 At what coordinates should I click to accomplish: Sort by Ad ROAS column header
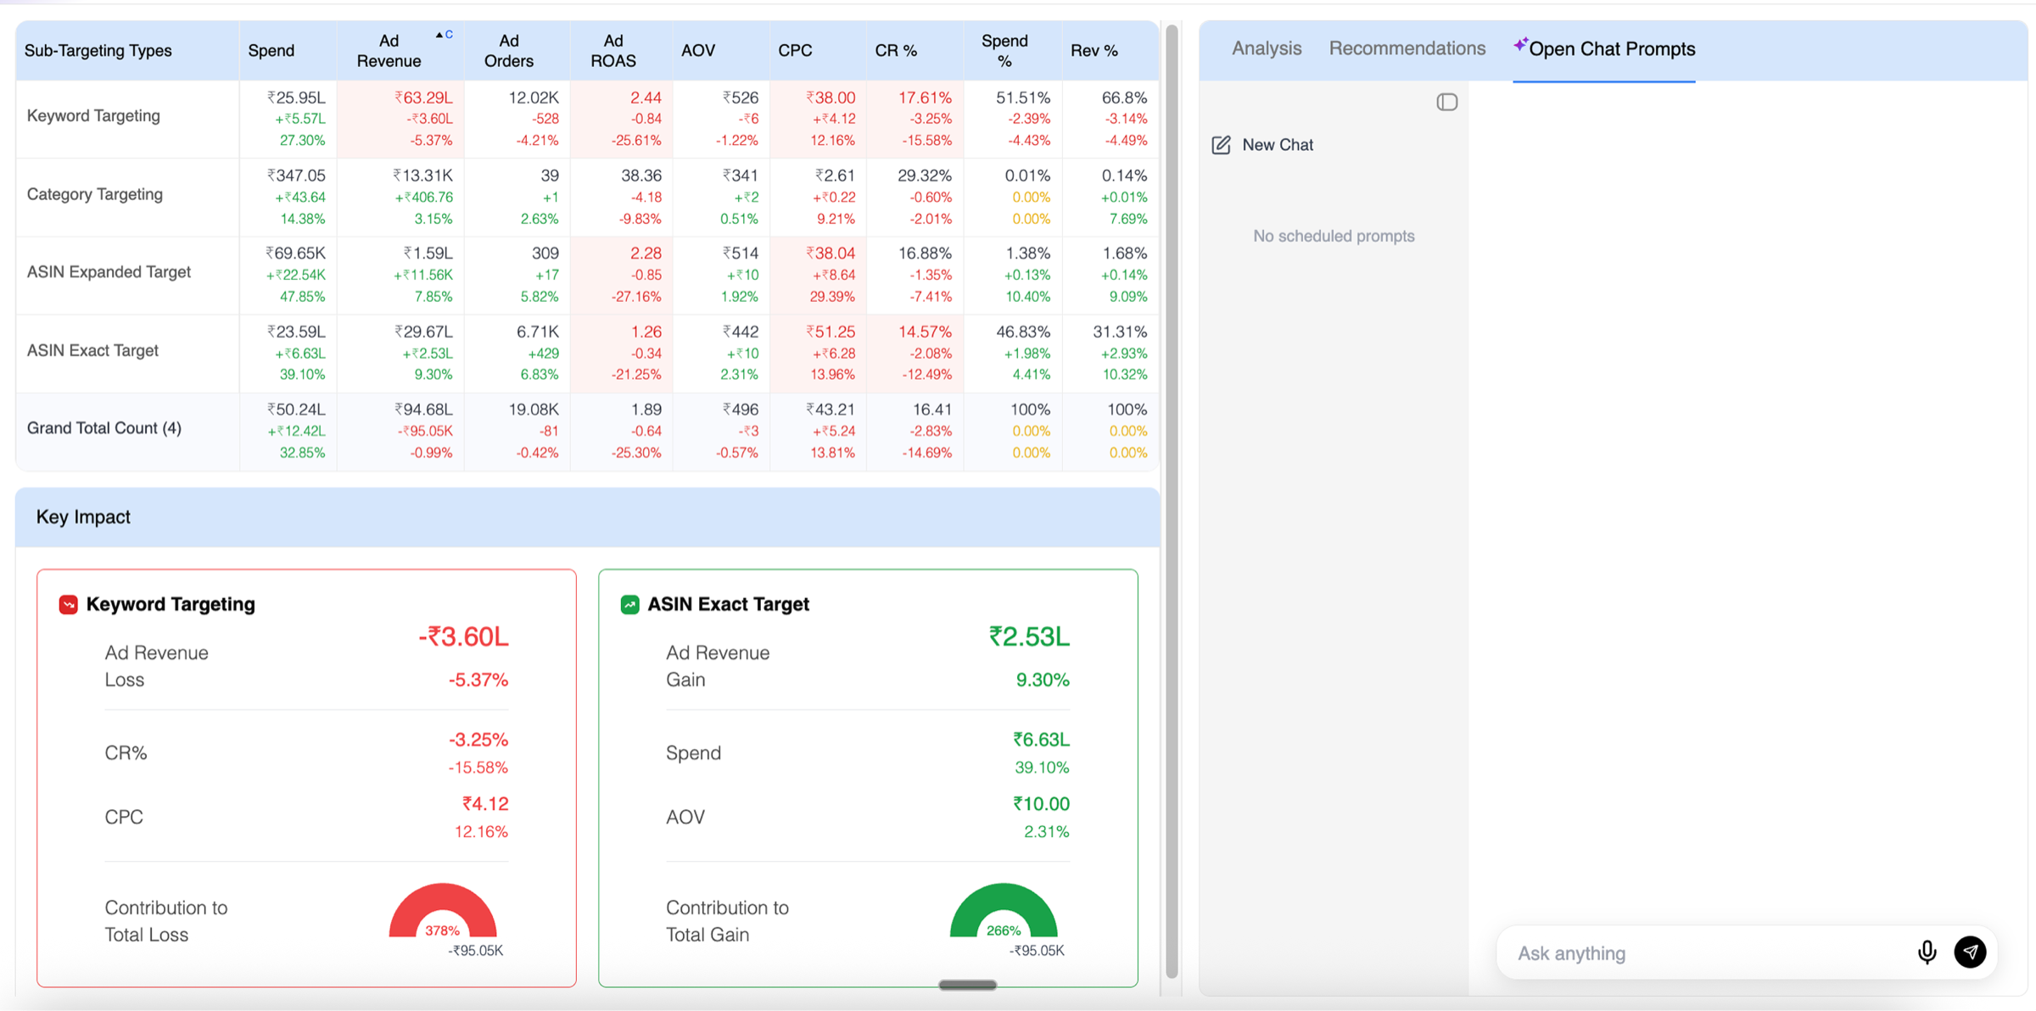[x=612, y=51]
